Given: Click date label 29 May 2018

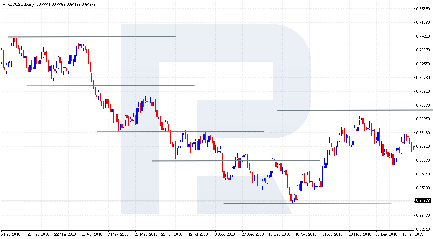Looking at the screenshot, I should [145, 234].
